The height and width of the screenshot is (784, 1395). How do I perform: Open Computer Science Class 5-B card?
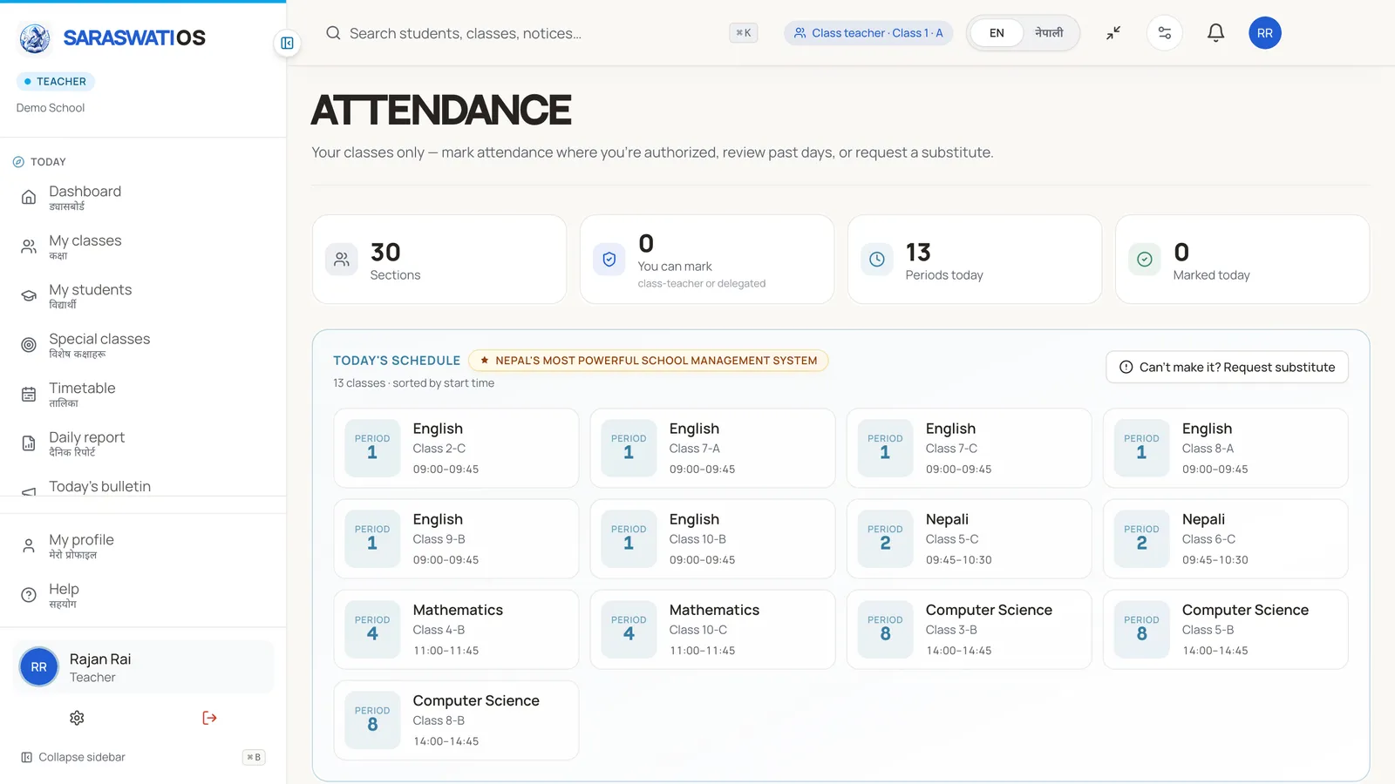1225,629
